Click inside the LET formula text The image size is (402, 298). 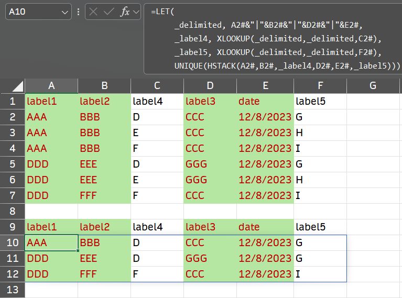pos(275,39)
